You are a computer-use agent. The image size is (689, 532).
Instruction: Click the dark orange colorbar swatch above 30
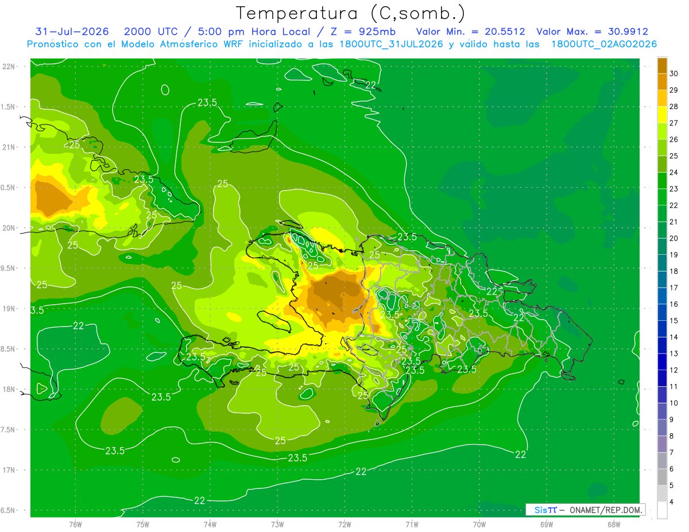tap(662, 65)
